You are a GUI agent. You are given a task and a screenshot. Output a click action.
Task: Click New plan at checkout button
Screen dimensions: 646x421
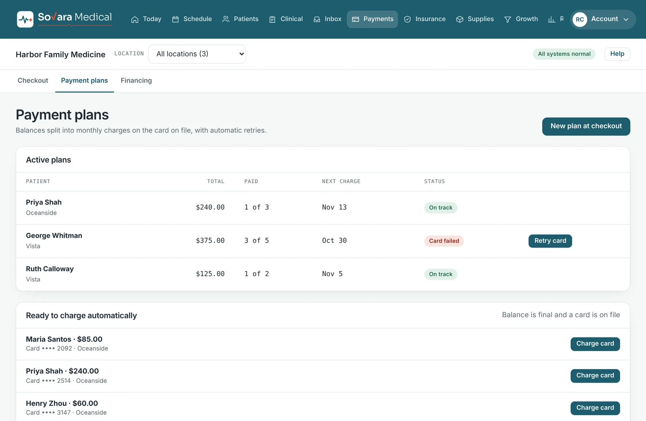[586, 126]
